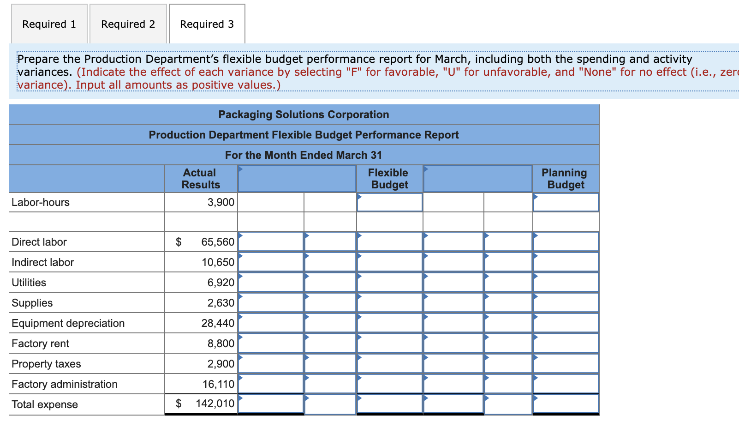Click the Equipment depreciation Flexible Budget field
739x422 pixels.
pyautogui.click(x=390, y=323)
